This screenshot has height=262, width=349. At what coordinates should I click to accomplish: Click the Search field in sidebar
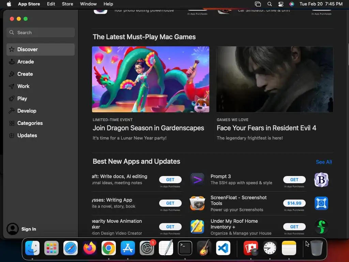pos(41,32)
